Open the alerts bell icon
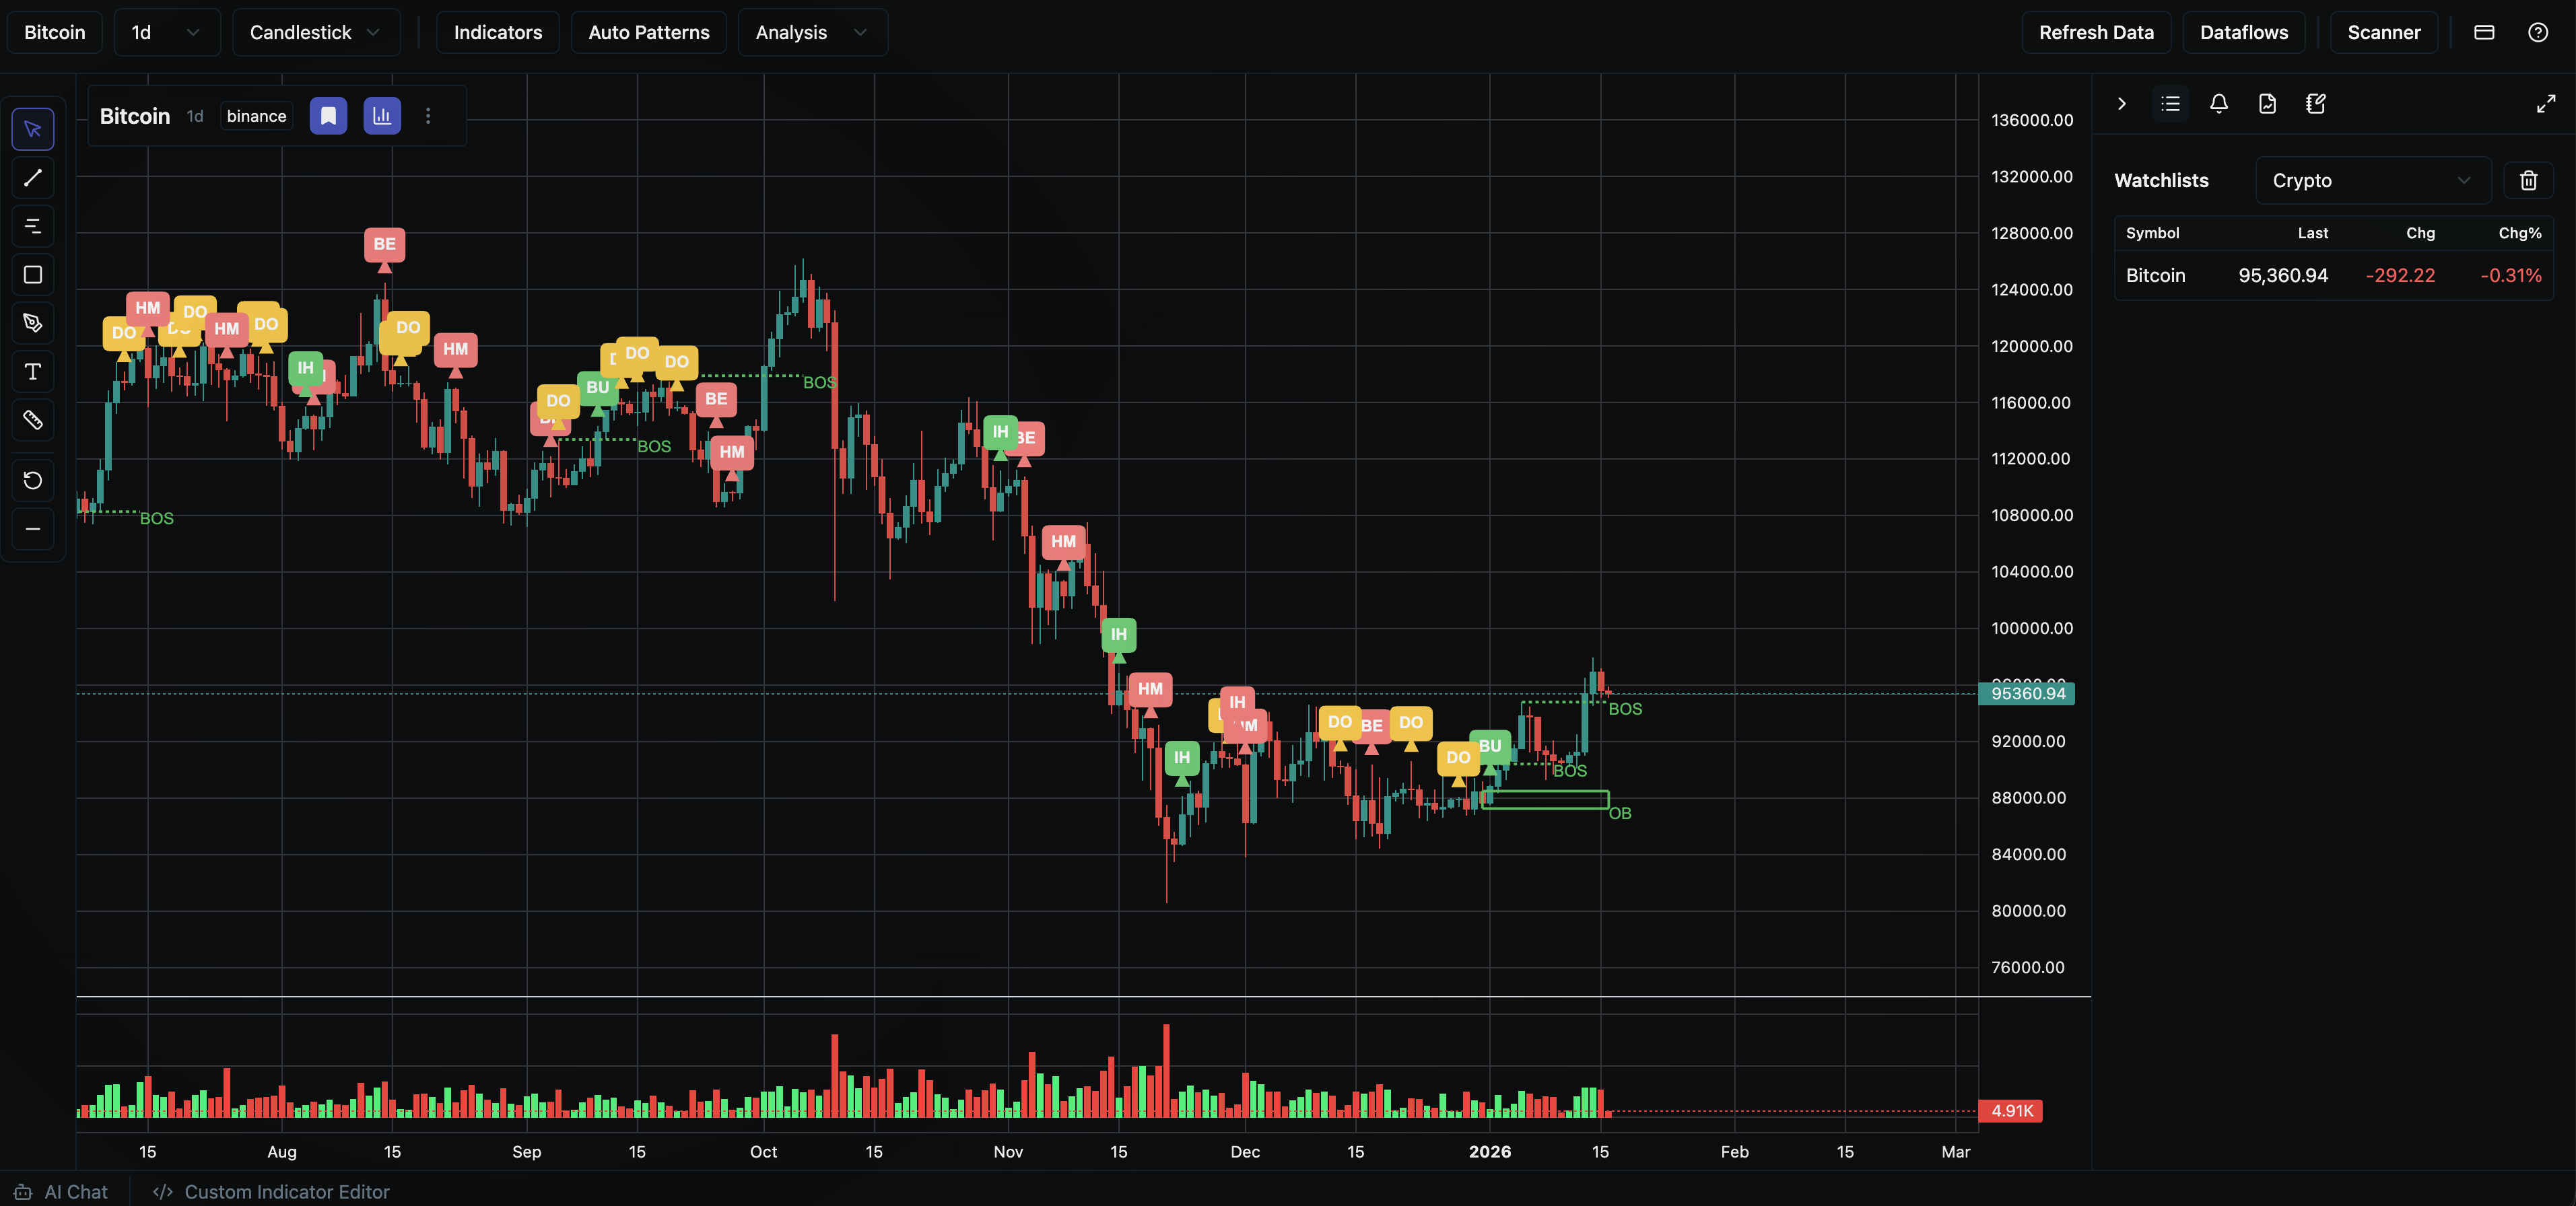 [x=2219, y=104]
